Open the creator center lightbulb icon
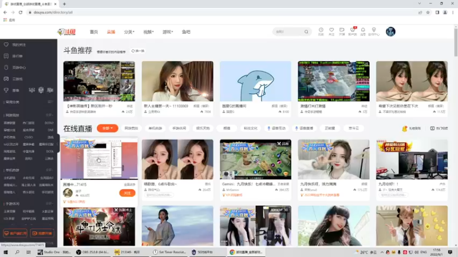Viewport: 458px width, 257px height. [x=374, y=31]
